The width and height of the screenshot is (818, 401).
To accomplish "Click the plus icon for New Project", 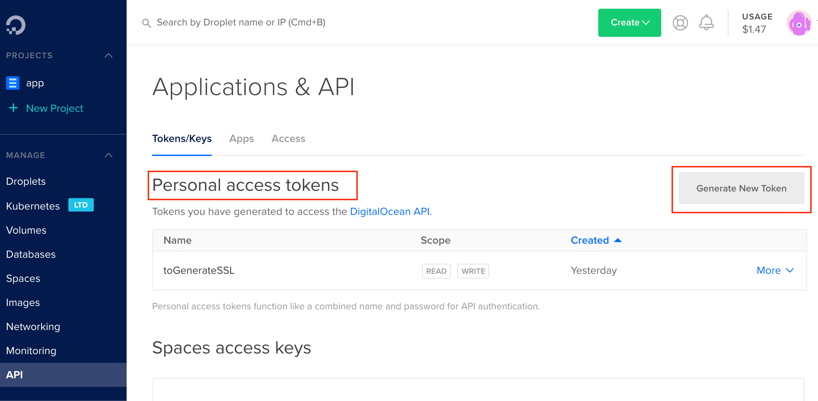I will tap(13, 108).
